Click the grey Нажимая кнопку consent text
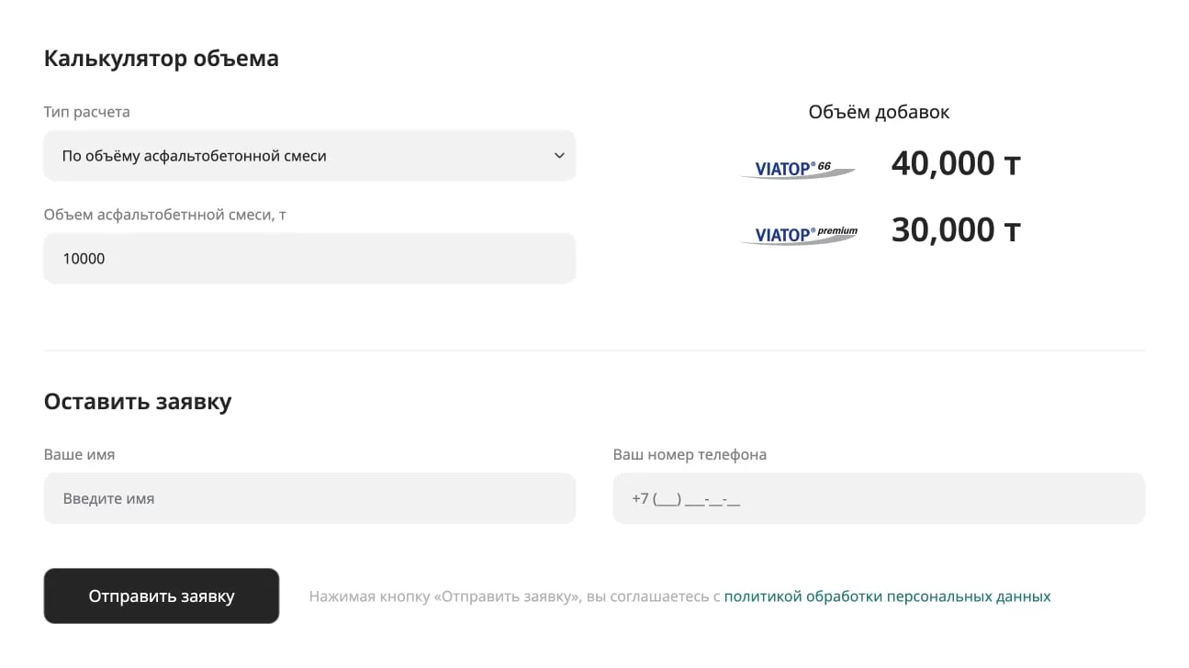The image size is (1189, 668). tap(514, 596)
